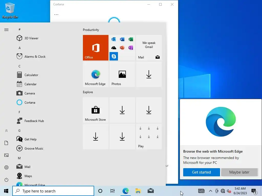Open Microsoft Edge from the taskbar
Image resolution: width=262 pixels, height=196 pixels.
(125, 191)
